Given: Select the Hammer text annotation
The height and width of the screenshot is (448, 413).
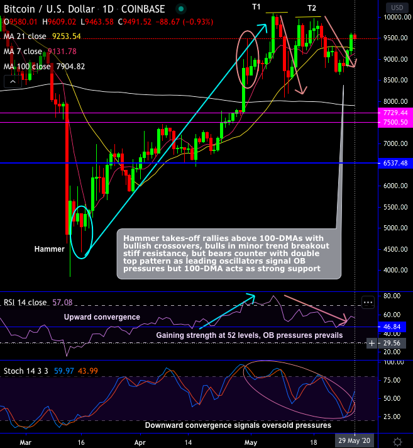Looking at the screenshot, I should pos(50,249).
